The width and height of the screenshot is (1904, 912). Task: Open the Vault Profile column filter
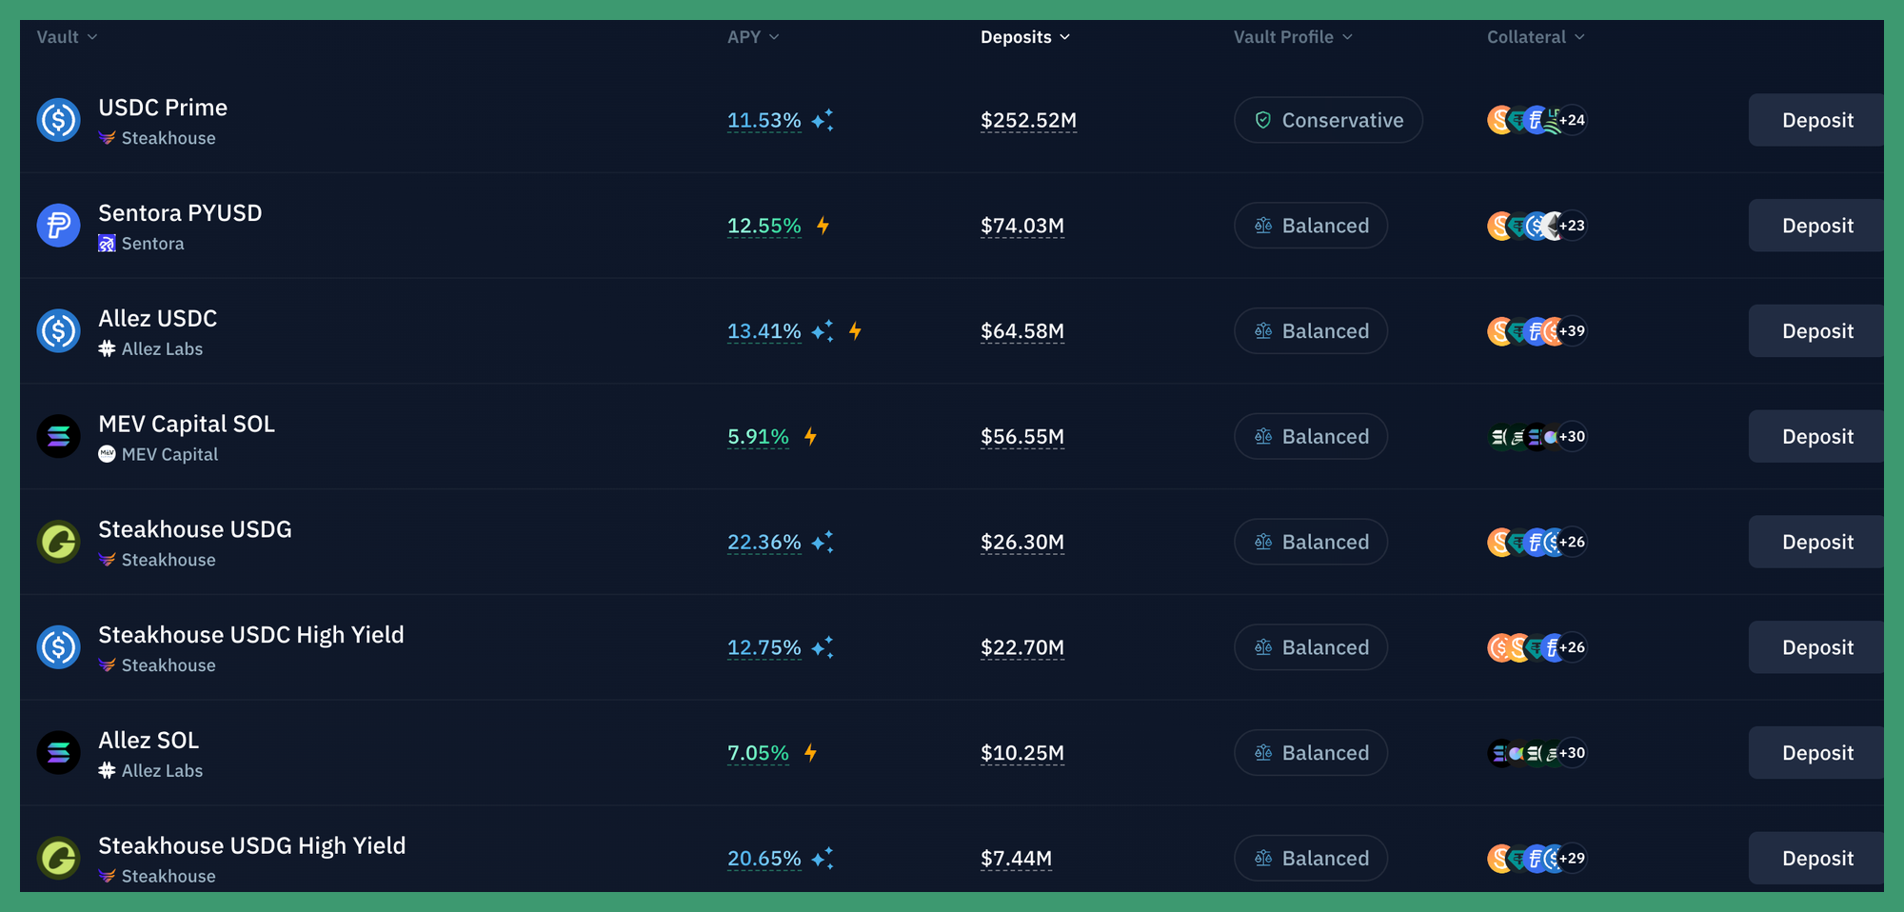point(1293,37)
